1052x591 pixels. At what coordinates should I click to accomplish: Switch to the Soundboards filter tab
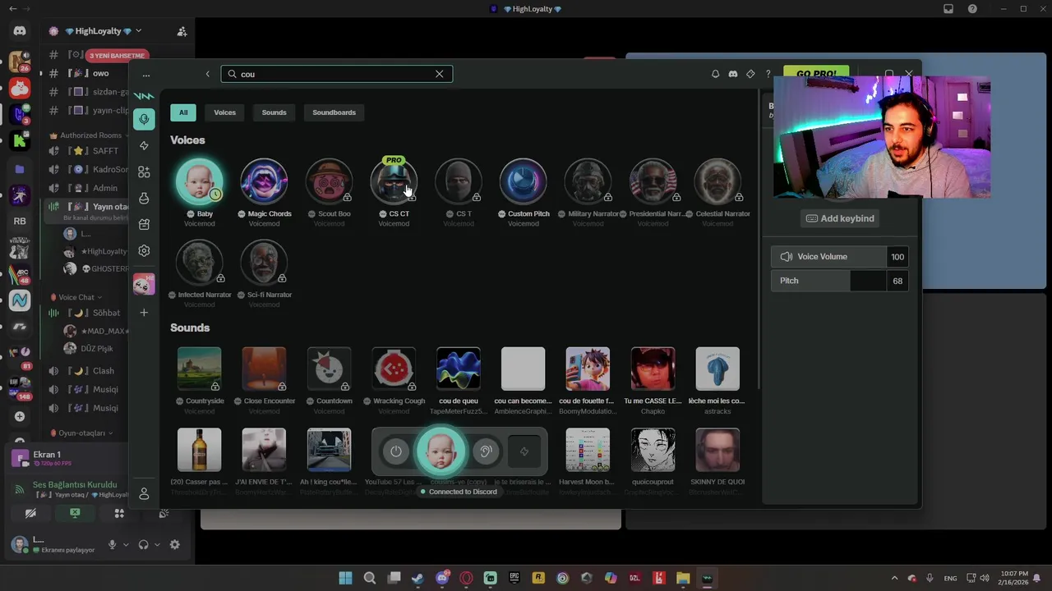pyautogui.click(x=334, y=112)
